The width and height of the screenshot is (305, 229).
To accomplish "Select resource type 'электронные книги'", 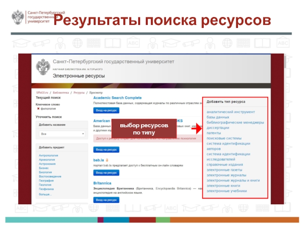I will pyautogui.click(x=223, y=185).
